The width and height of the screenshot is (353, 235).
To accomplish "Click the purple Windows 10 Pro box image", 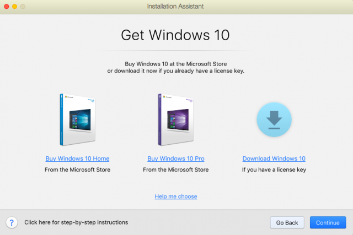I will pyautogui.click(x=176, y=119).
